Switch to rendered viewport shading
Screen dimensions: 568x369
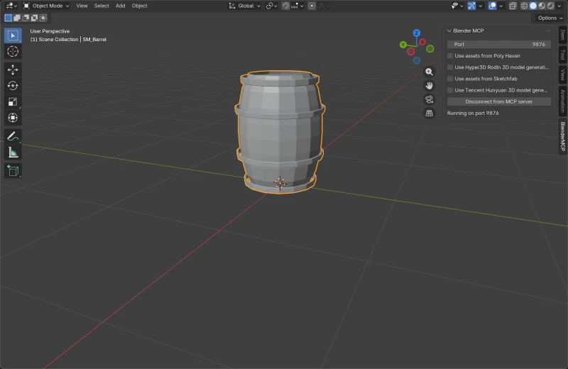tap(551, 6)
